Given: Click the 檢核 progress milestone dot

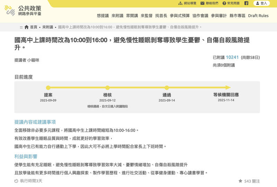Looking at the screenshot, I should pos(107,88).
